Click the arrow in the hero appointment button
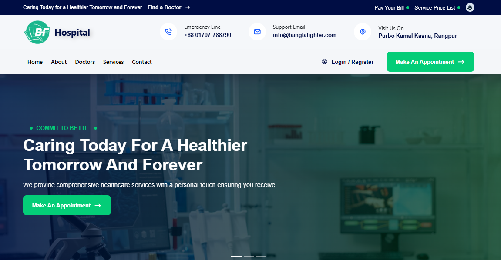 (x=98, y=205)
